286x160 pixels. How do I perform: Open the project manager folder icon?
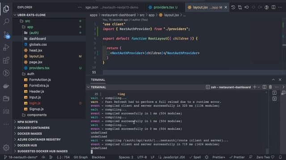coord(6,99)
